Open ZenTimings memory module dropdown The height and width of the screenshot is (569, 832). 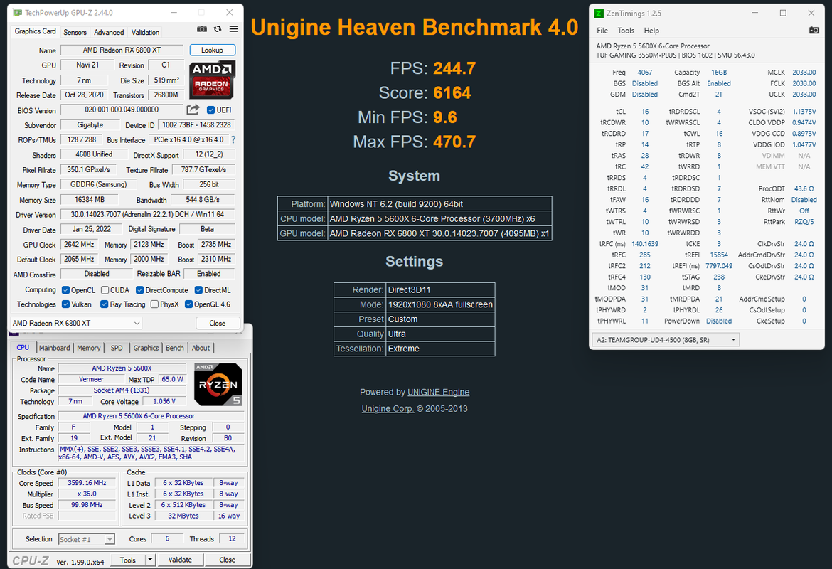click(666, 340)
